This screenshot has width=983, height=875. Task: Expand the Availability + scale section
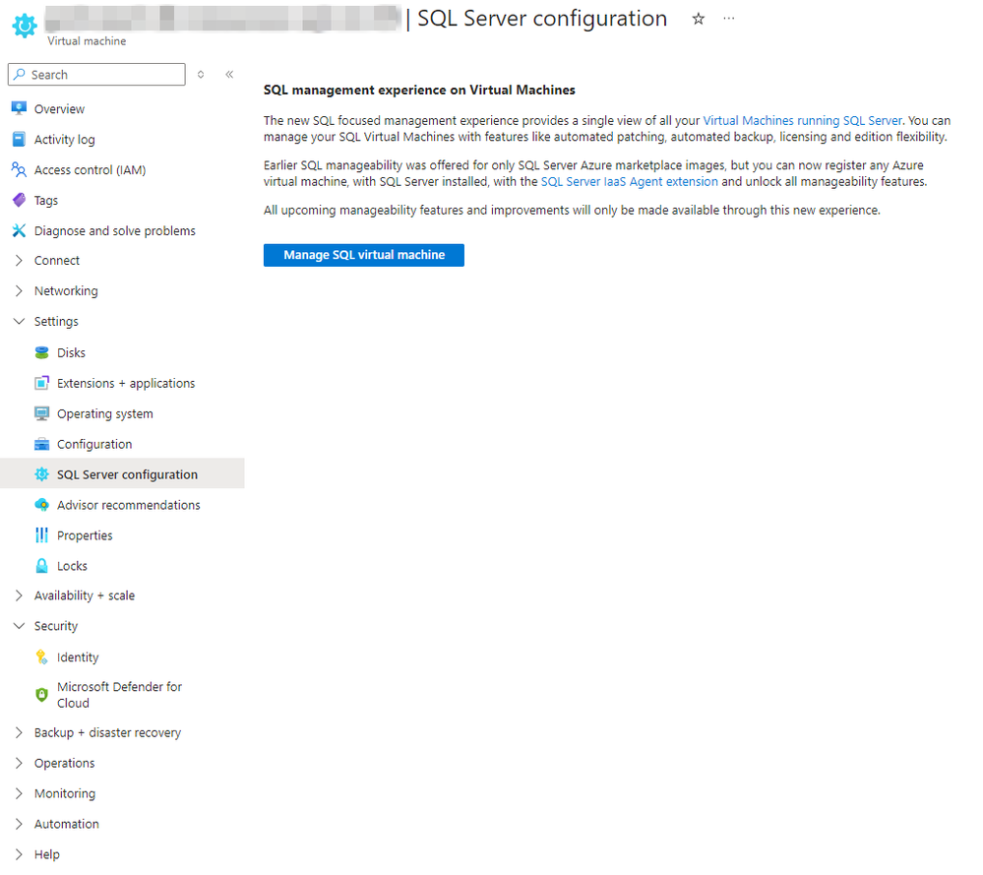click(19, 595)
